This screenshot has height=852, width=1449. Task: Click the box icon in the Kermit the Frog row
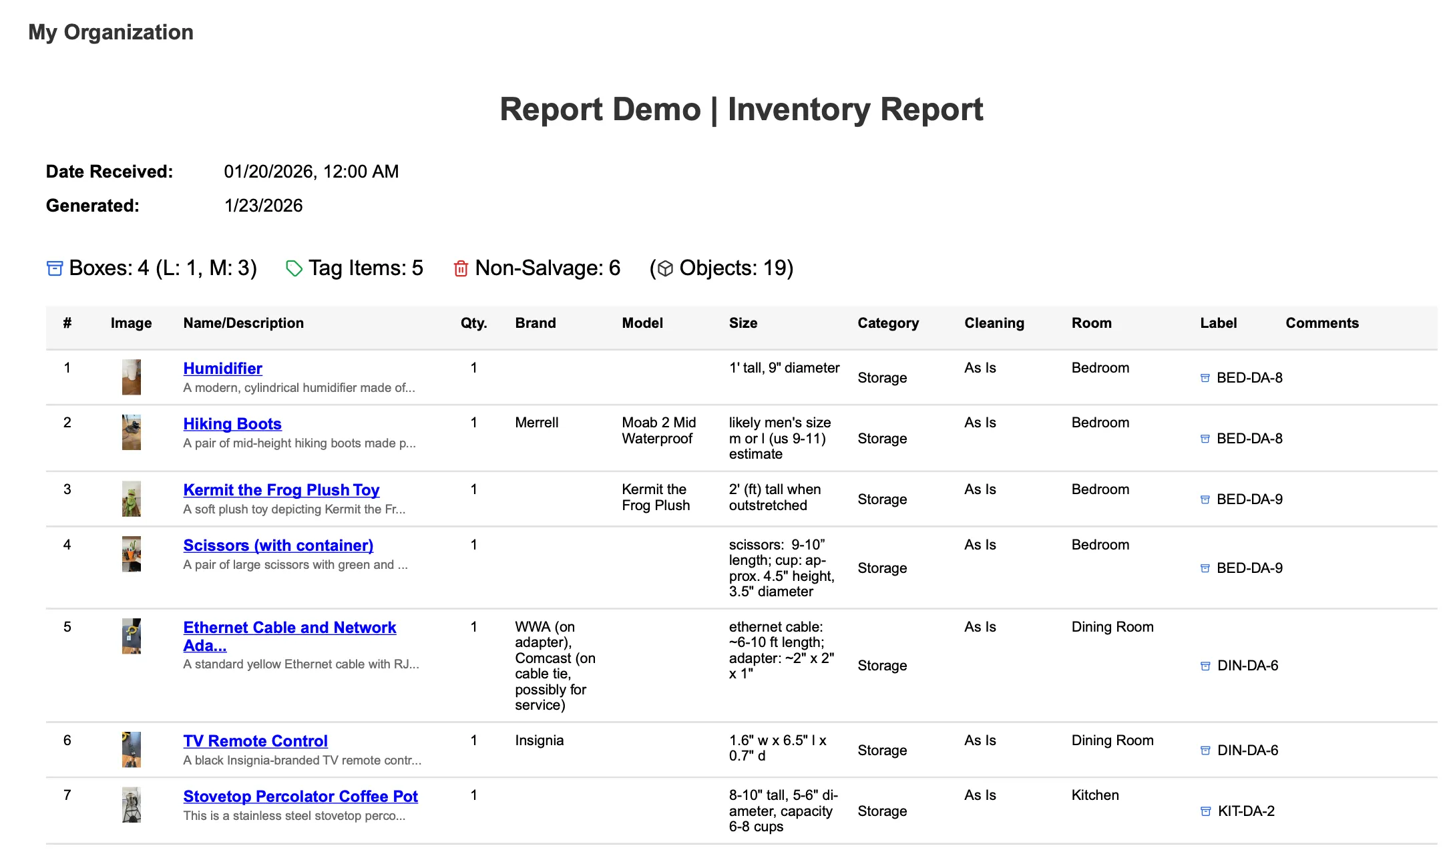tap(1205, 499)
